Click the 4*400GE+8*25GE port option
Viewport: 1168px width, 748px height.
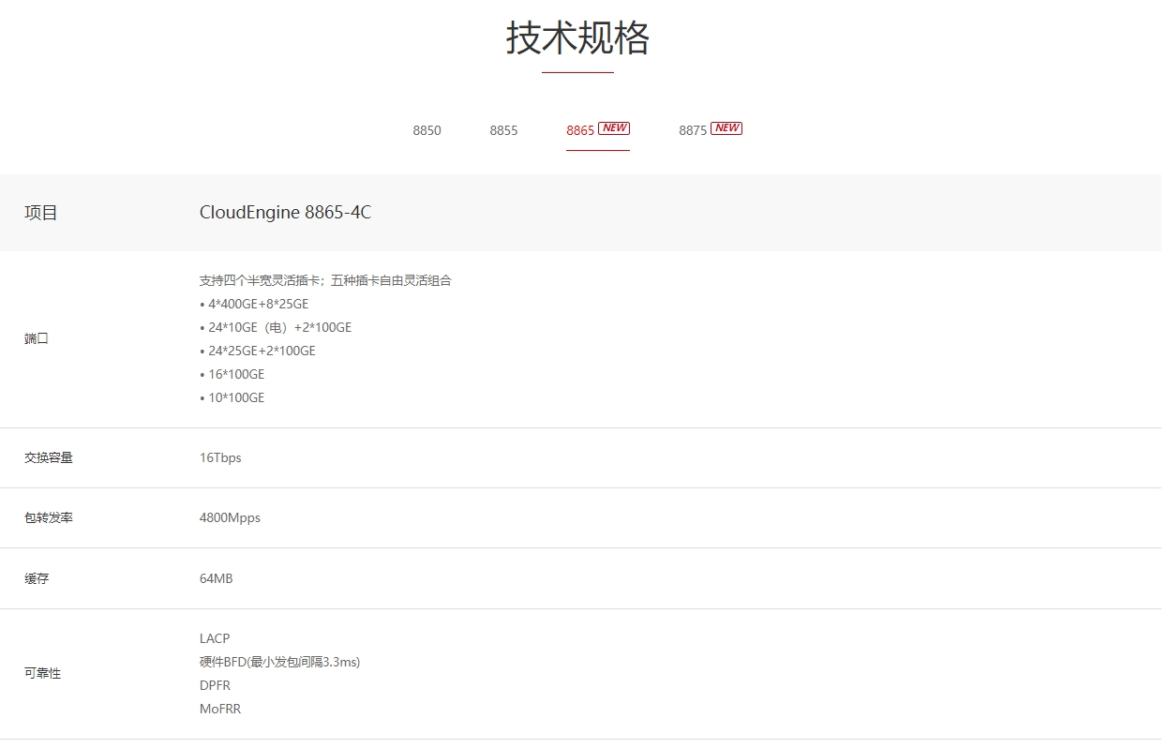pyautogui.click(x=254, y=304)
